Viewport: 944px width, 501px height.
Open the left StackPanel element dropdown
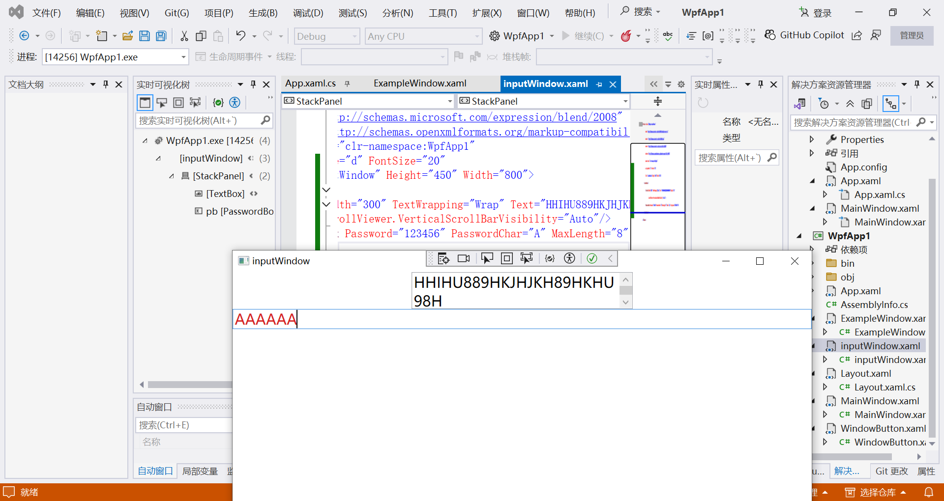(x=368, y=101)
